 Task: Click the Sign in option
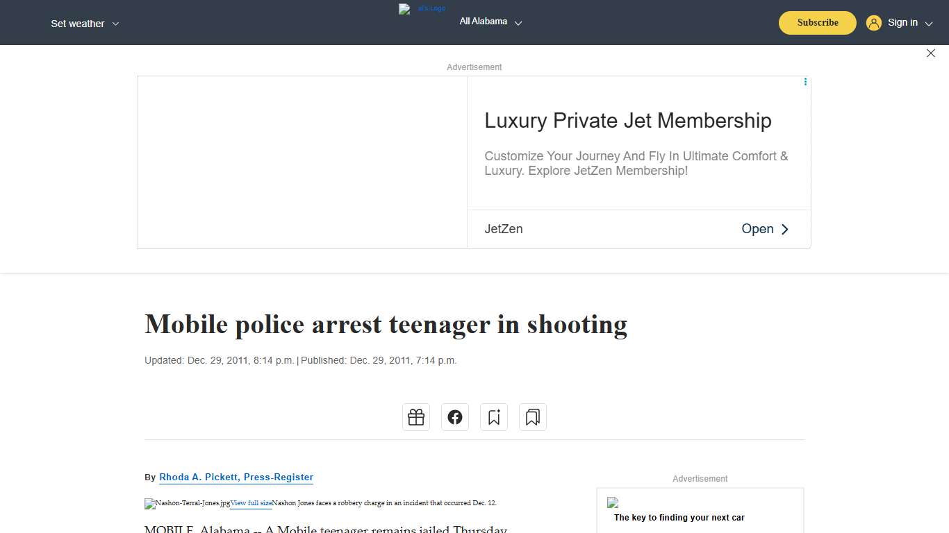coord(902,22)
